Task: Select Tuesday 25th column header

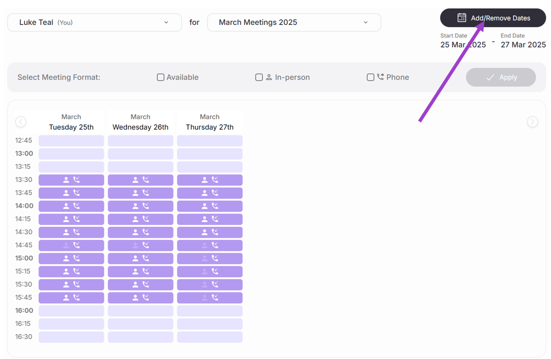Action: [71, 123]
